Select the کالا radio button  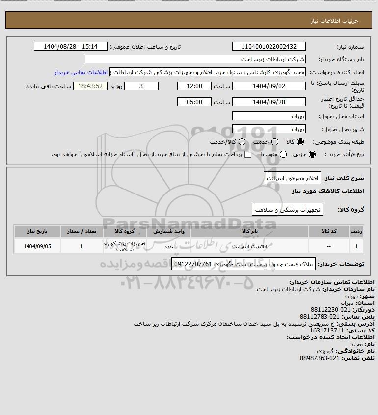coord(300,142)
